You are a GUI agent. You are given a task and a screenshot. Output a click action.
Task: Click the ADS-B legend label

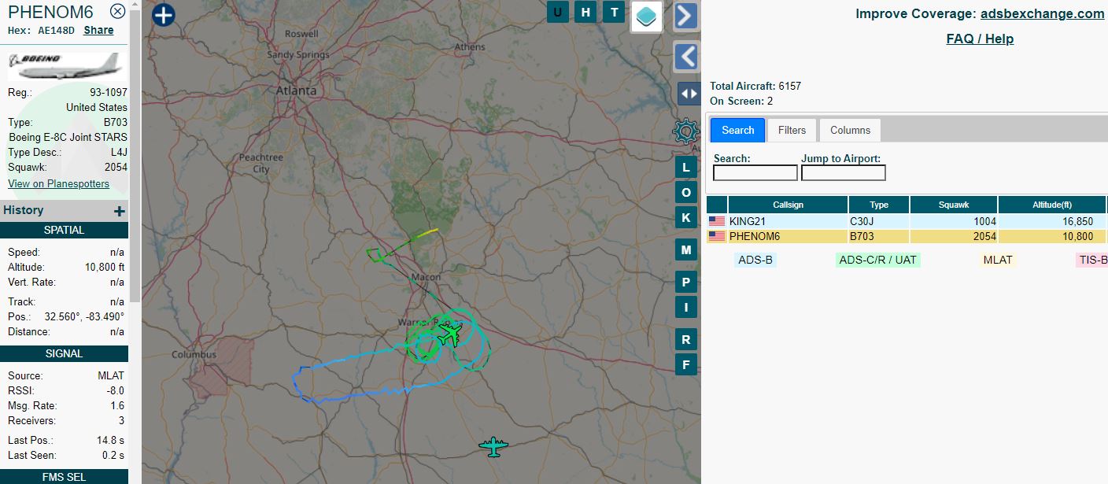(x=755, y=260)
